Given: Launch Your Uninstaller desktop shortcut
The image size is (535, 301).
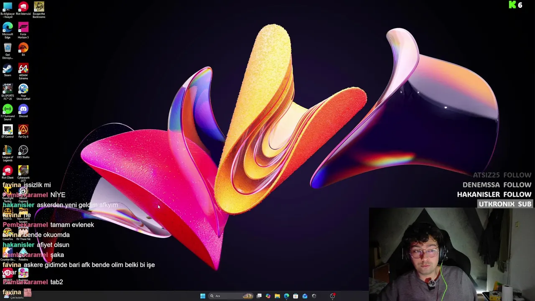Looking at the screenshot, I should [23, 92].
